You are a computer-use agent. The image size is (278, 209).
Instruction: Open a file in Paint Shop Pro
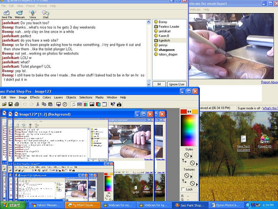tap(4, 104)
